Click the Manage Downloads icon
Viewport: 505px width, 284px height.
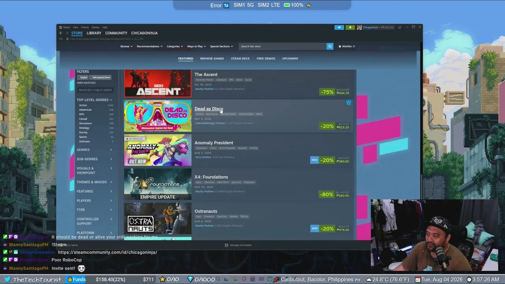[226, 245]
